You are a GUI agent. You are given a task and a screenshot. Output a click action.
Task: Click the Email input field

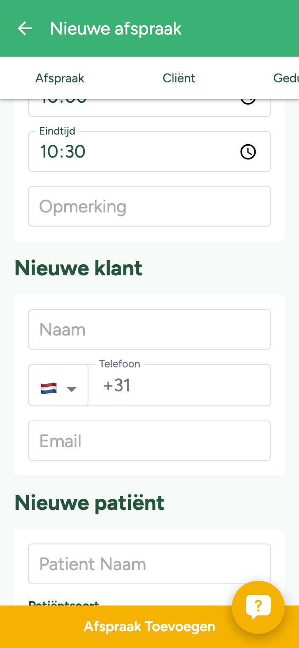tap(149, 441)
